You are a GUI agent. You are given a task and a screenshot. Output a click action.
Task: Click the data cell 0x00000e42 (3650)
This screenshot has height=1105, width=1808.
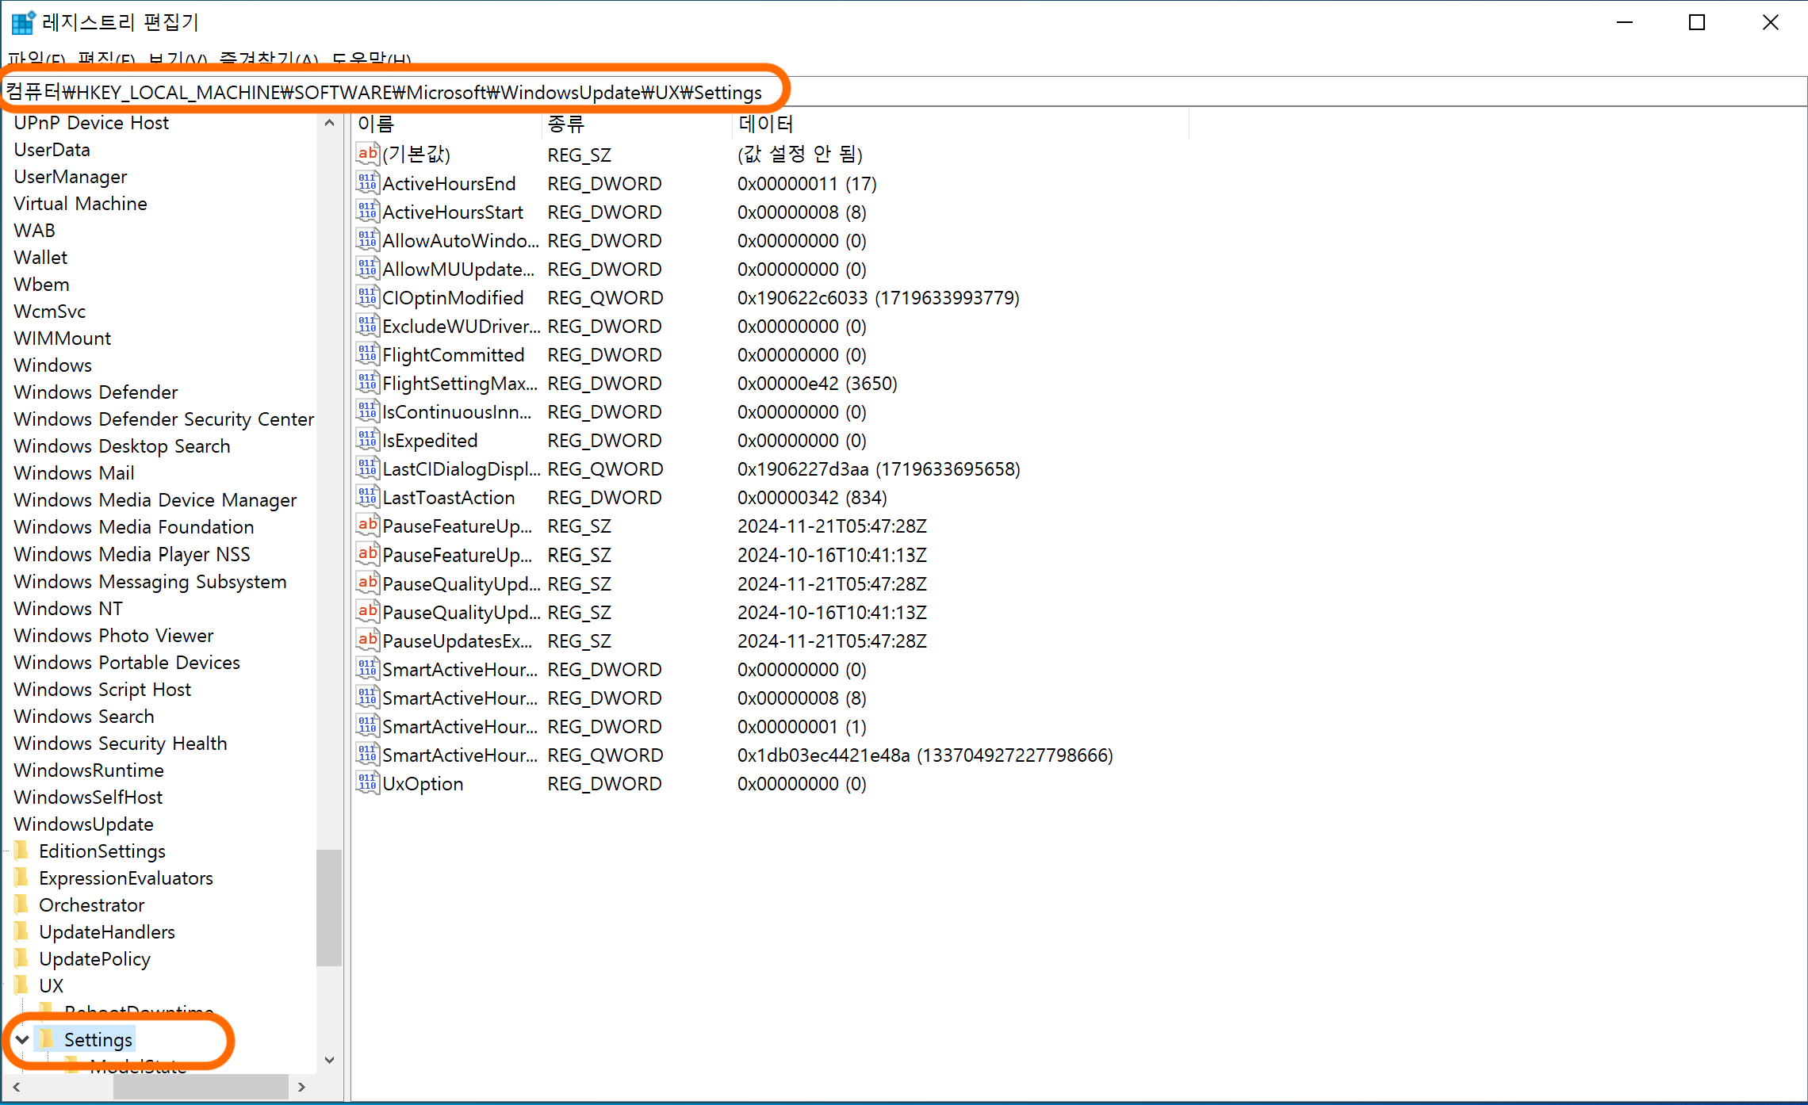817,383
